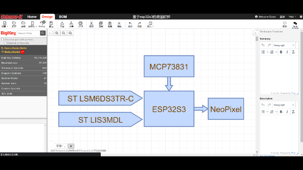Toggle bullet list in Description editor
The width and height of the screenshot is (303, 170).
[263, 112]
